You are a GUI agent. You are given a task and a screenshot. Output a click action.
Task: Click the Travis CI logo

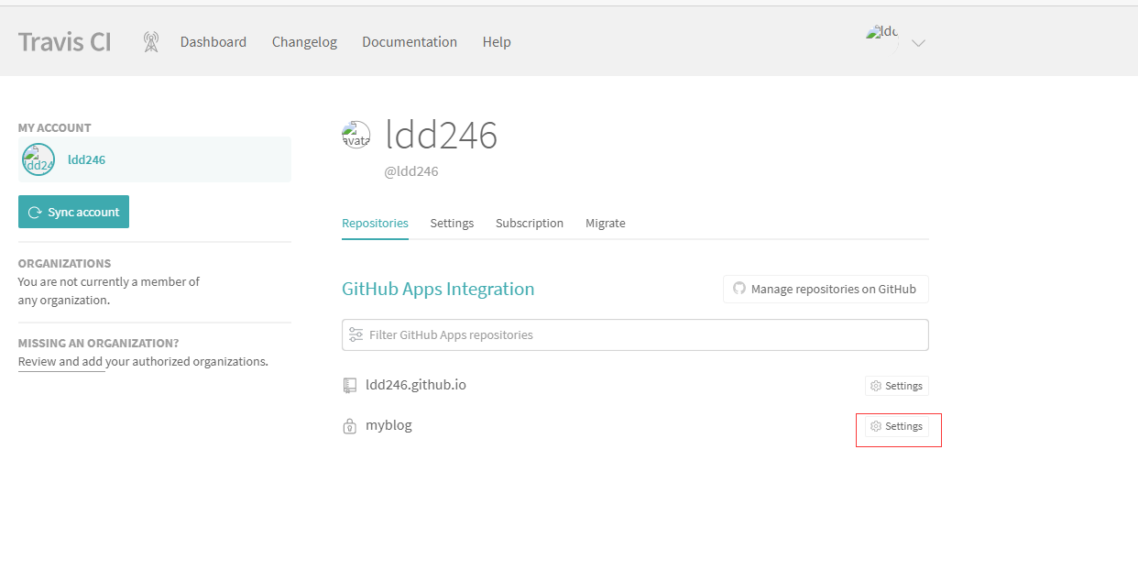(x=64, y=41)
